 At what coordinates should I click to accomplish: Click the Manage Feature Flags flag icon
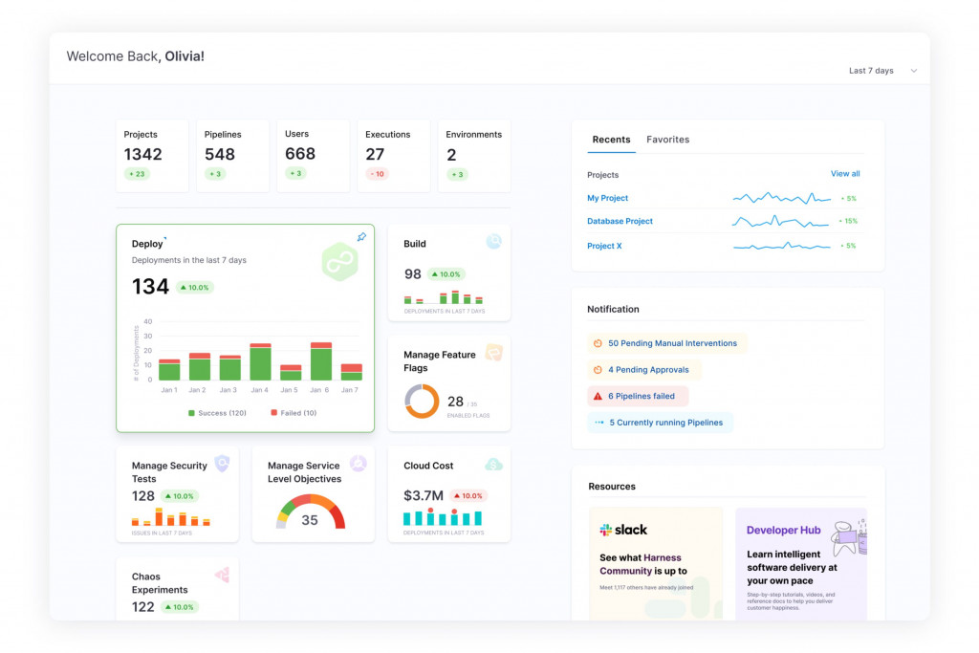click(493, 352)
